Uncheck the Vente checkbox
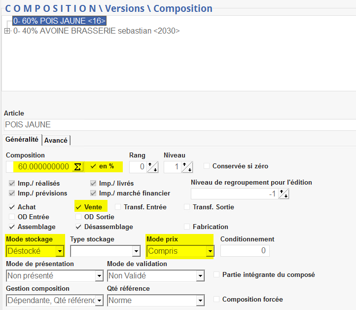Viewport: 356px width, 310px height. pyautogui.click(x=78, y=207)
